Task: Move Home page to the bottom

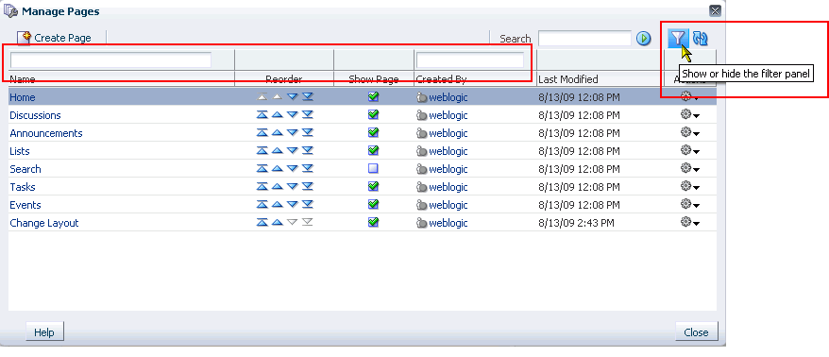Action: [308, 96]
